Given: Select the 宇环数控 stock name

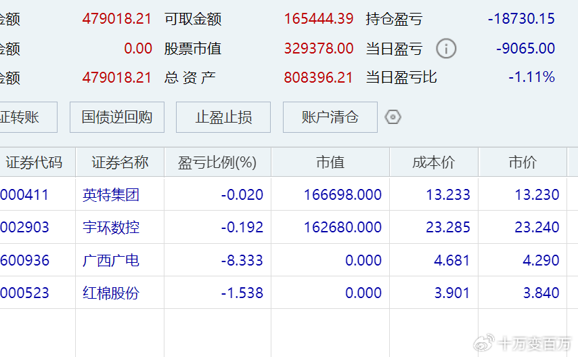Looking at the screenshot, I should (111, 228).
